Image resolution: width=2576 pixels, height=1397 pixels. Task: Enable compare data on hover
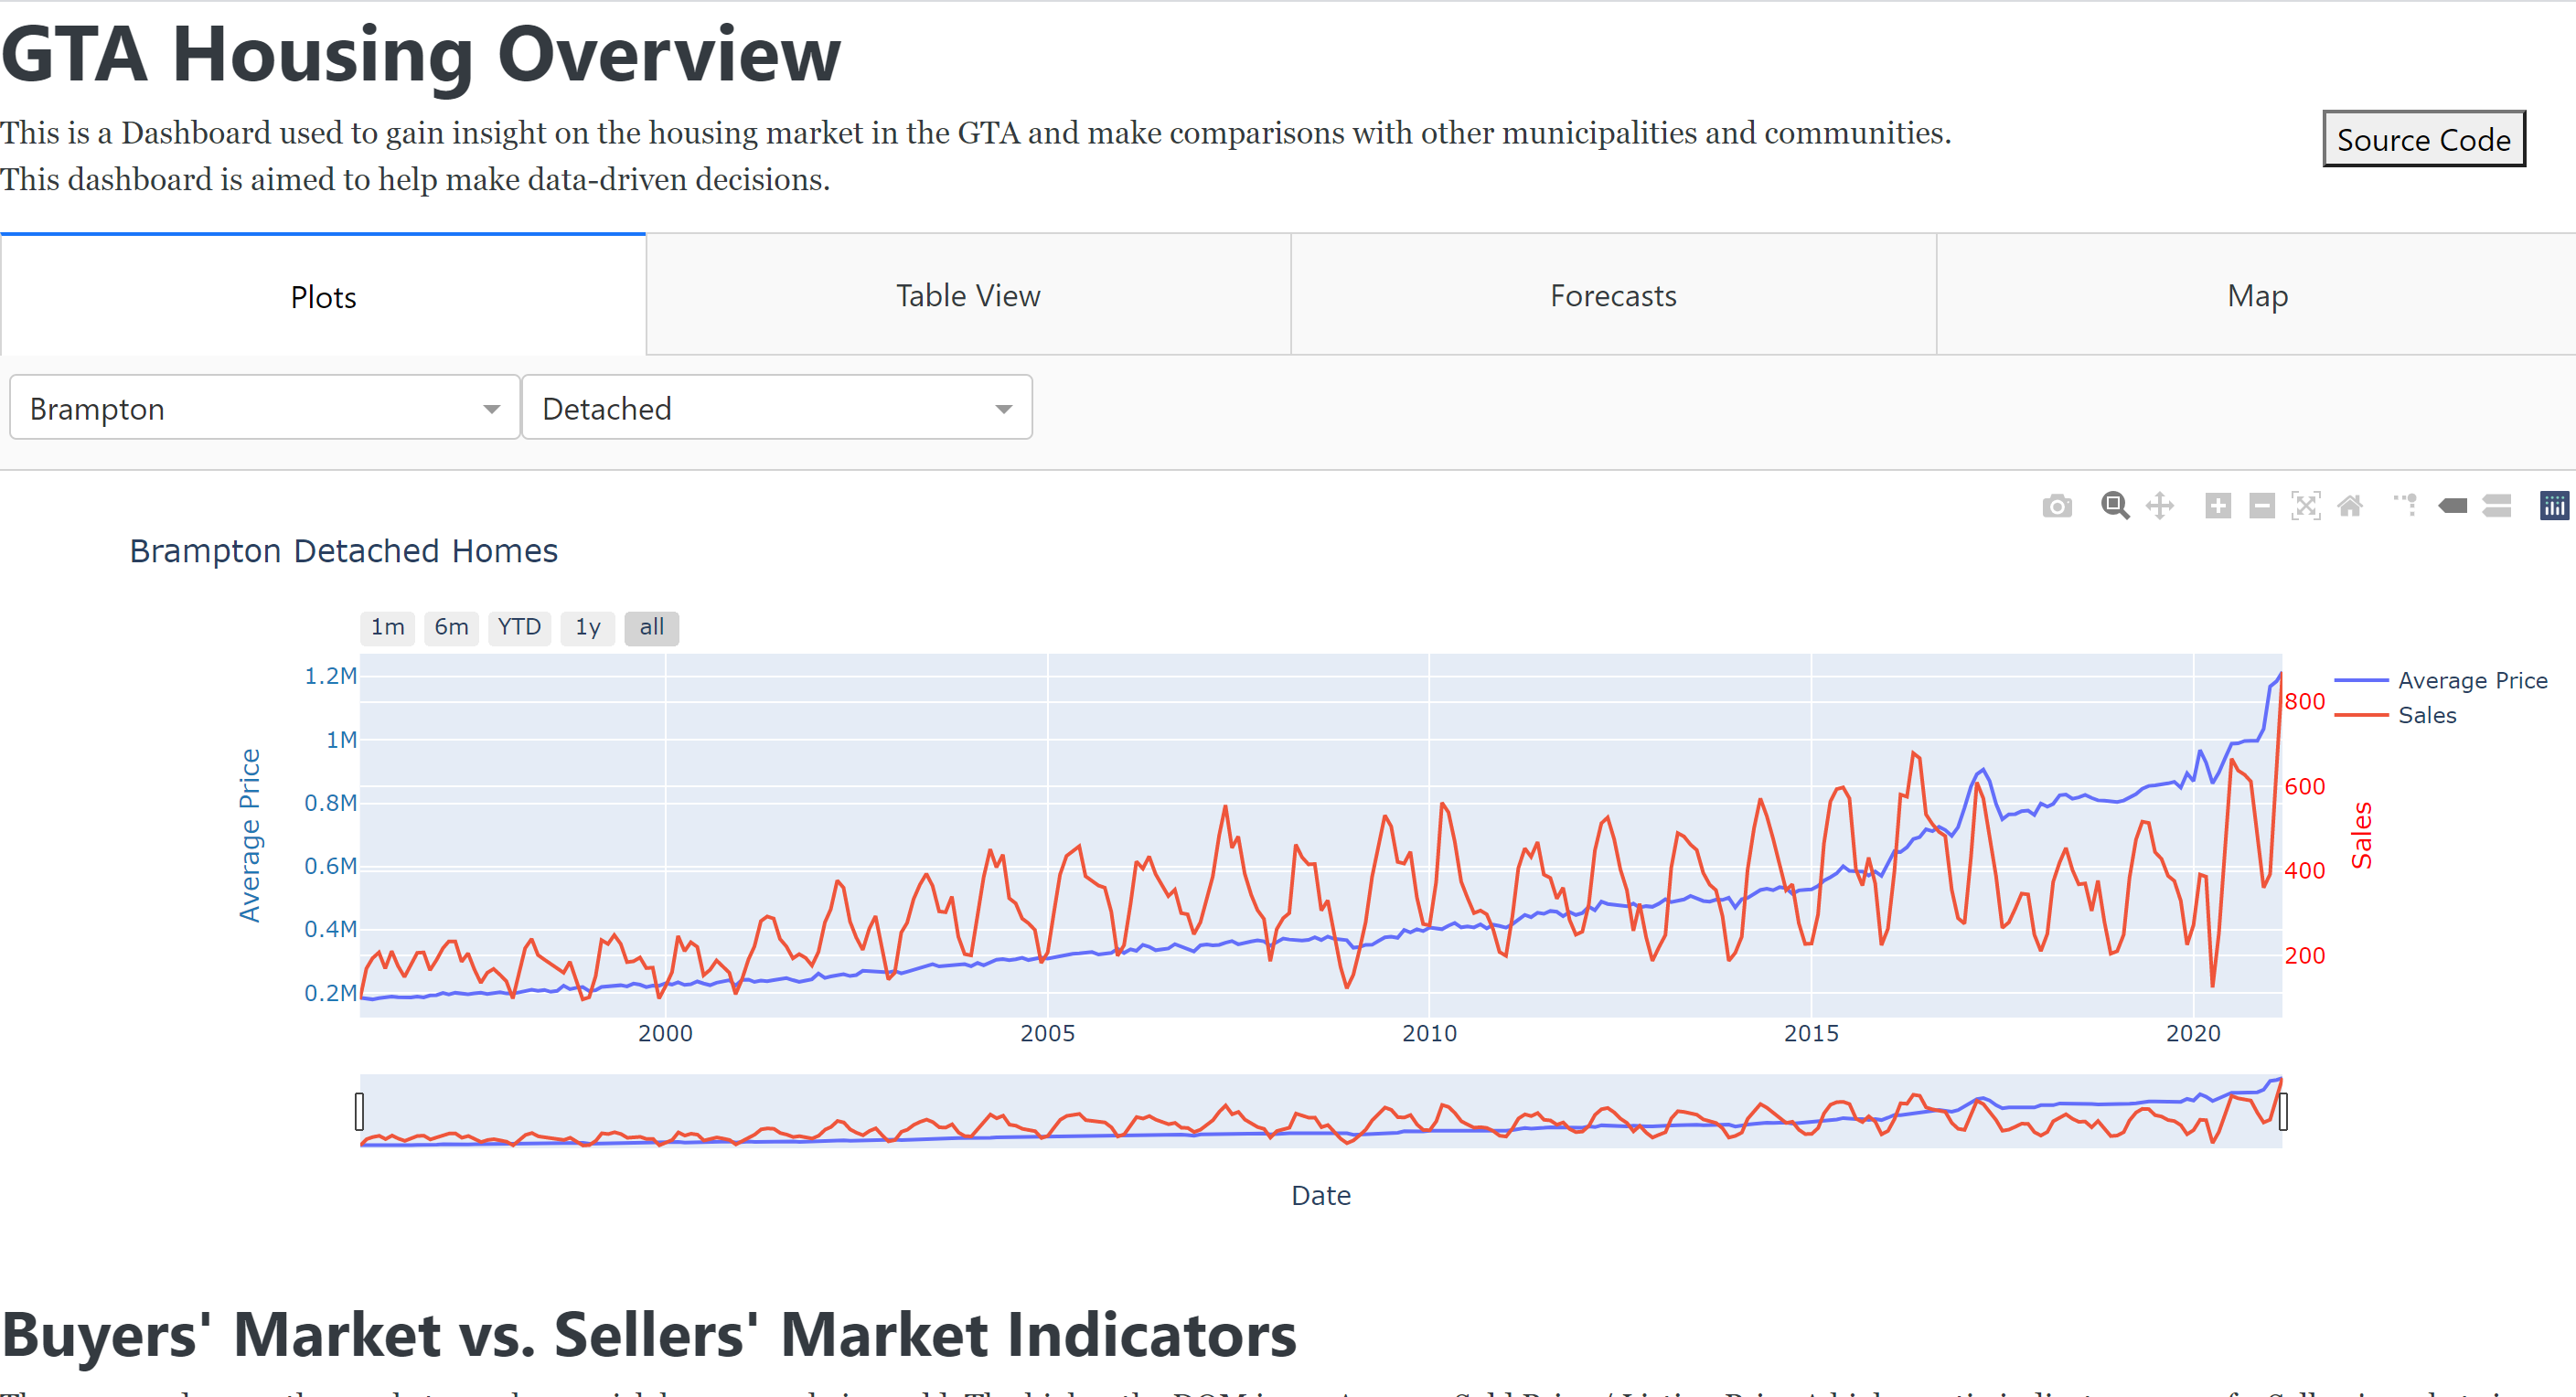2496,506
